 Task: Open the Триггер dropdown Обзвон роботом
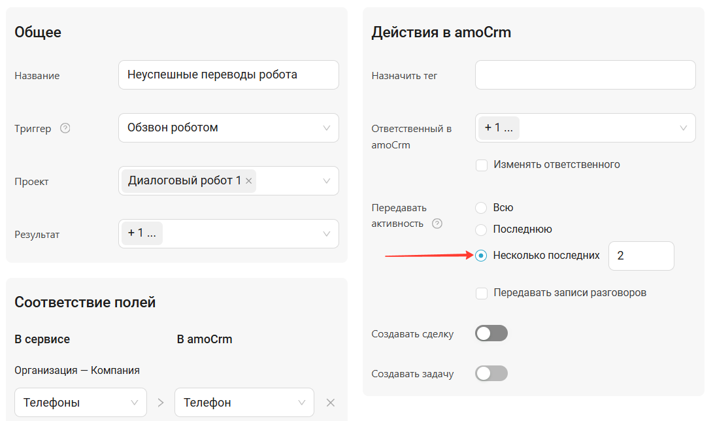click(229, 128)
